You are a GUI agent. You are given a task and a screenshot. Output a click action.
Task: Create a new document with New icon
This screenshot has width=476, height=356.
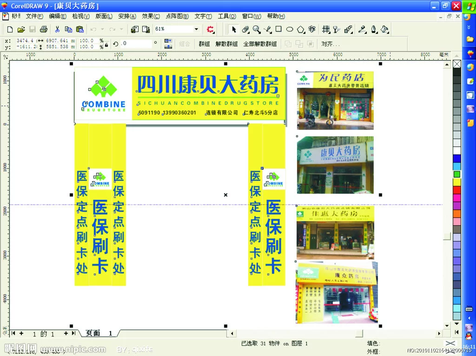pyautogui.click(x=10, y=29)
